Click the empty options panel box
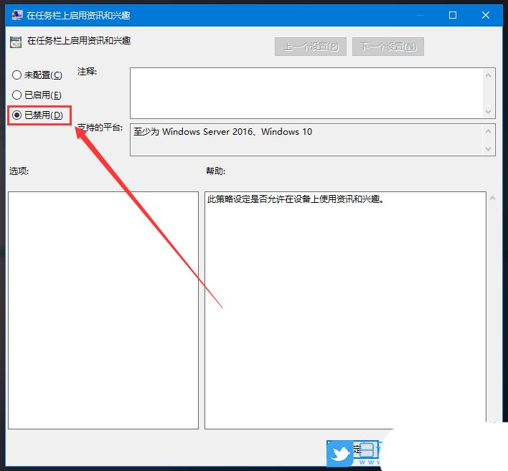Screen dimensions: 508x471 [x=103, y=310]
